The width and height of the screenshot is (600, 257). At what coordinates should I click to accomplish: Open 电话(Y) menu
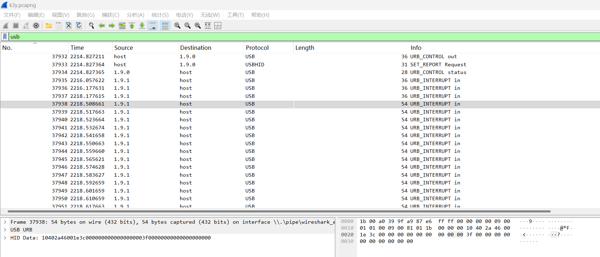(x=184, y=15)
